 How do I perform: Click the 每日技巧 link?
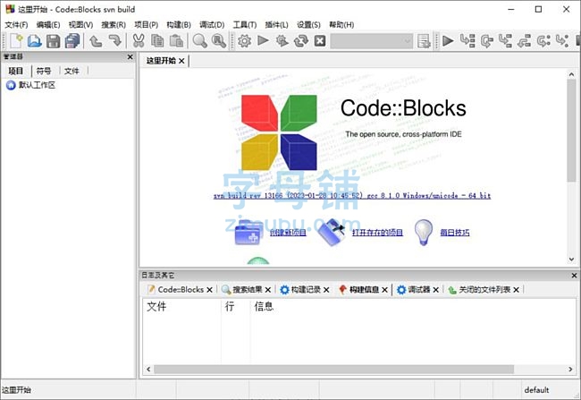[455, 233]
